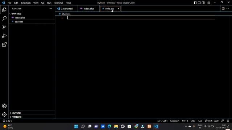Click the VS Code taskbar icon

coord(156,126)
